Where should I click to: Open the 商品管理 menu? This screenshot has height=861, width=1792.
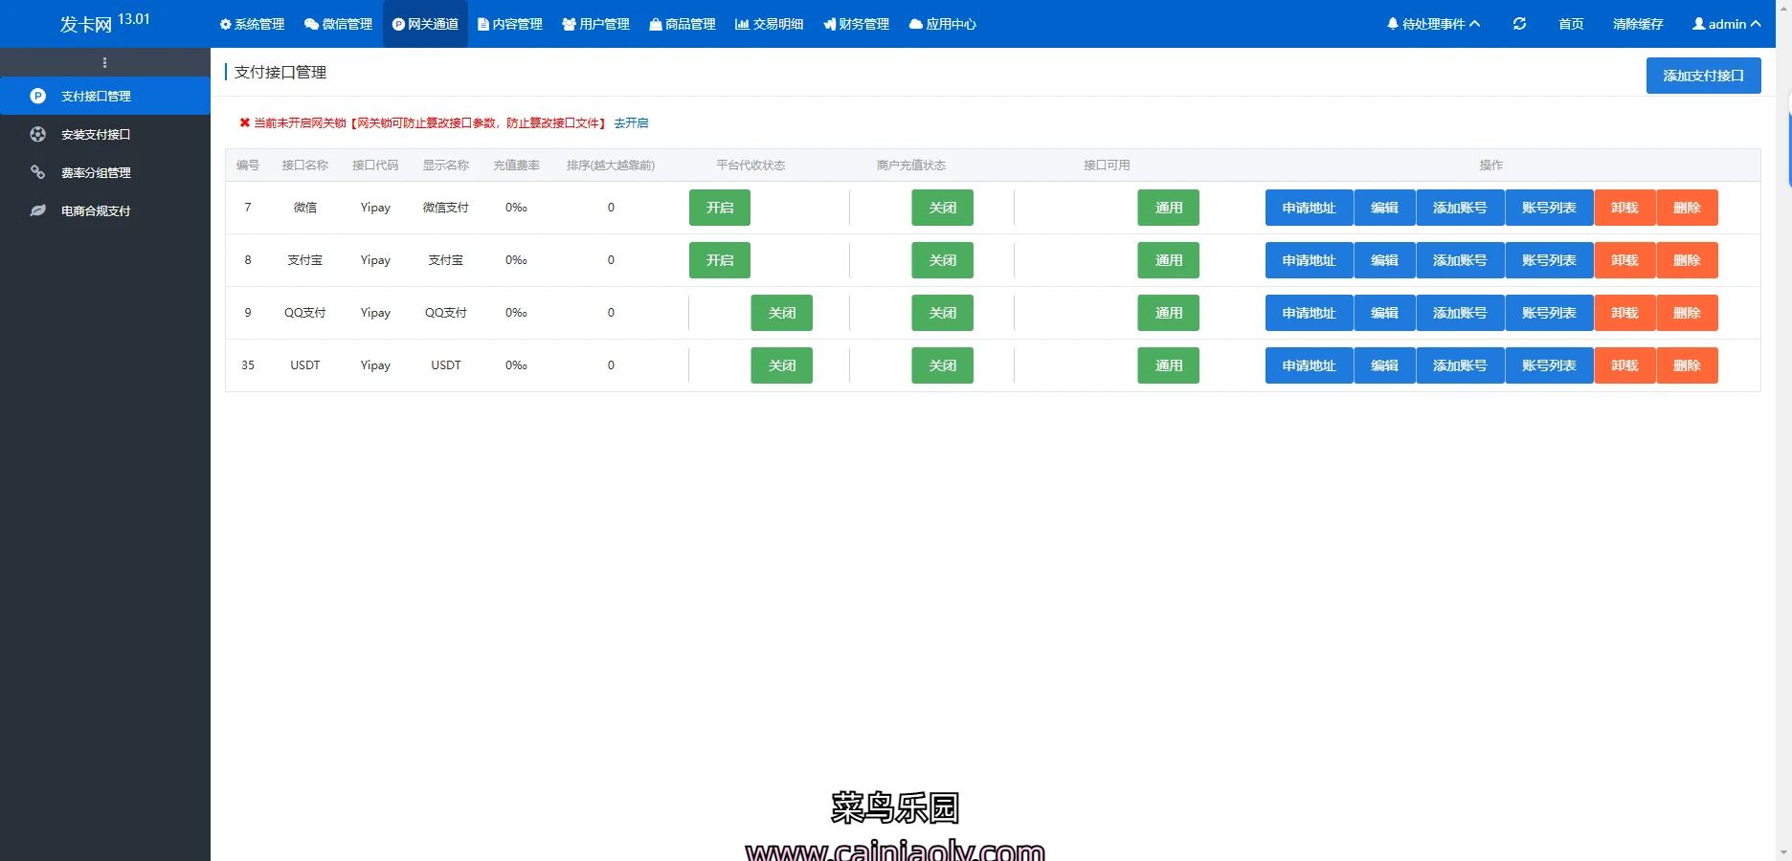(x=683, y=24)
